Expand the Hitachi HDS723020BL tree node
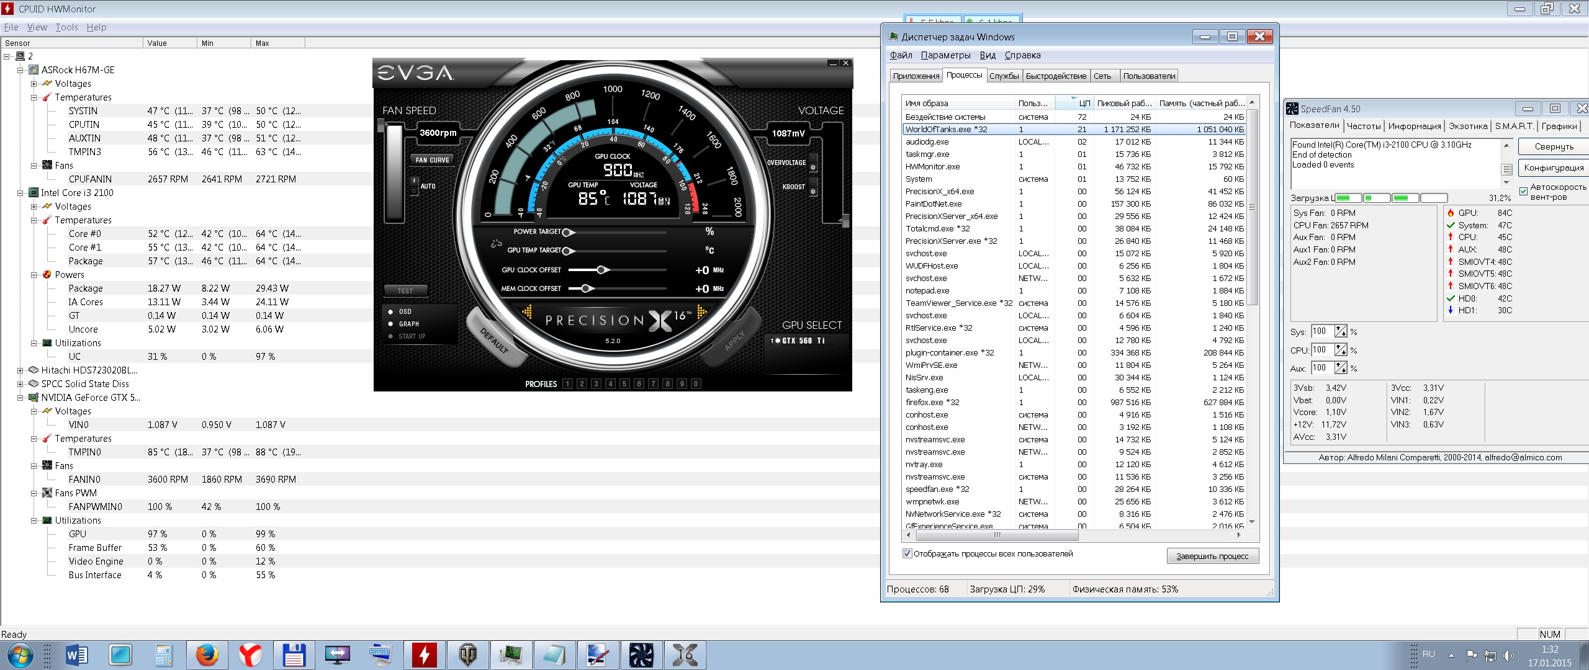The height and width of the screenshot is (670, 1589). coord(20,370)
